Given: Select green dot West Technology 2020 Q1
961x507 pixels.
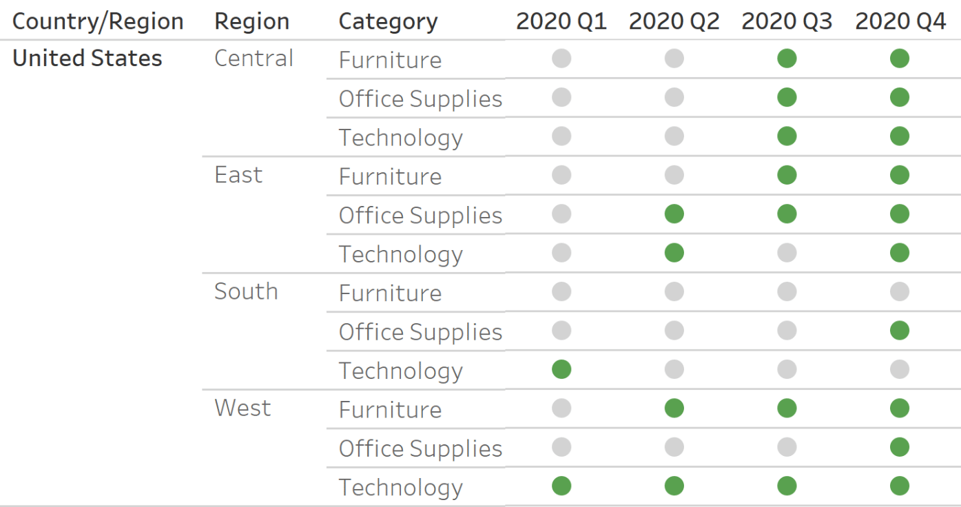Looking at the screenshot, I should 561,486.
